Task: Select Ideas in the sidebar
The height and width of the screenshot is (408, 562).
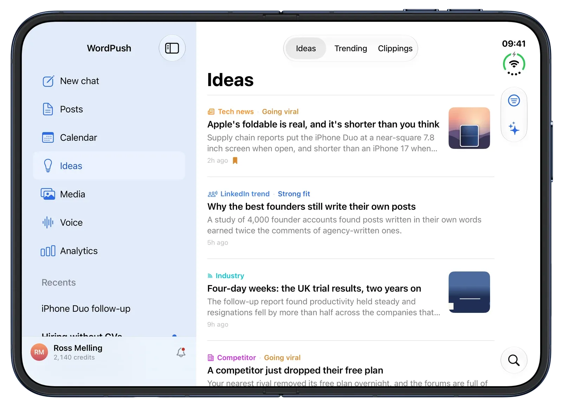Action: 109,166
